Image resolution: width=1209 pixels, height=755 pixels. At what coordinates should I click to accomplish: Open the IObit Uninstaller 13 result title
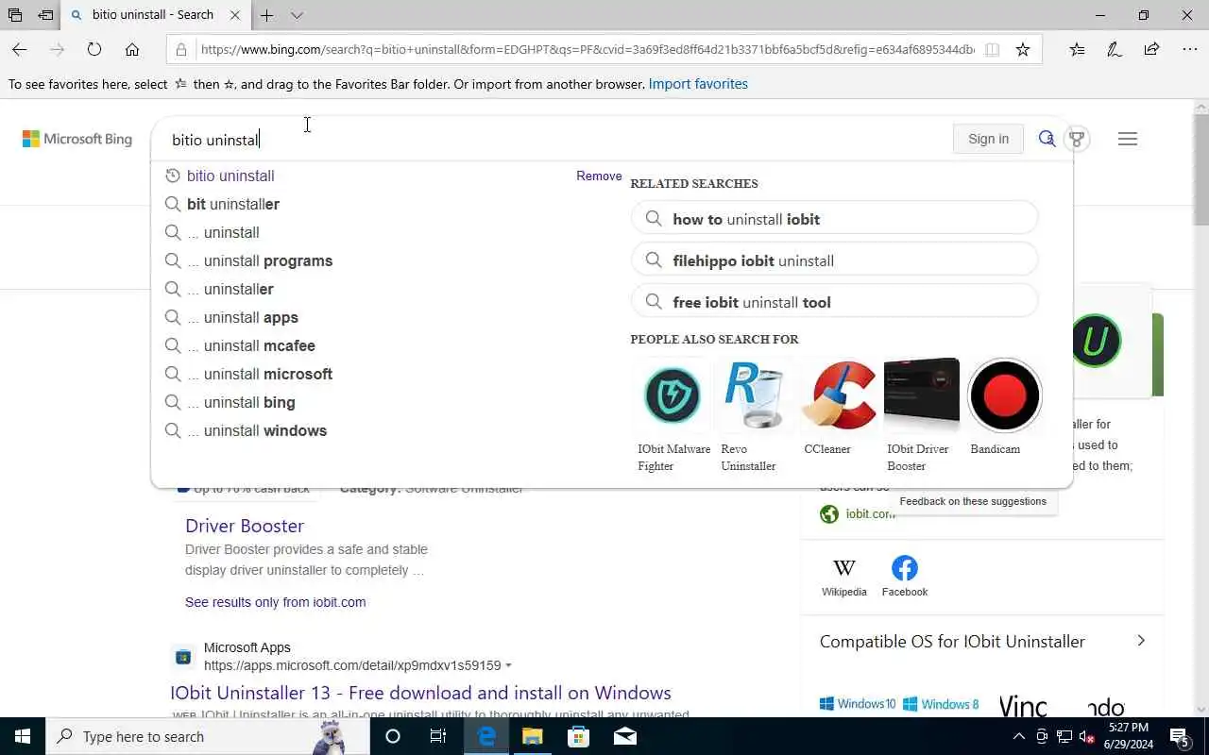coord(420,693)
